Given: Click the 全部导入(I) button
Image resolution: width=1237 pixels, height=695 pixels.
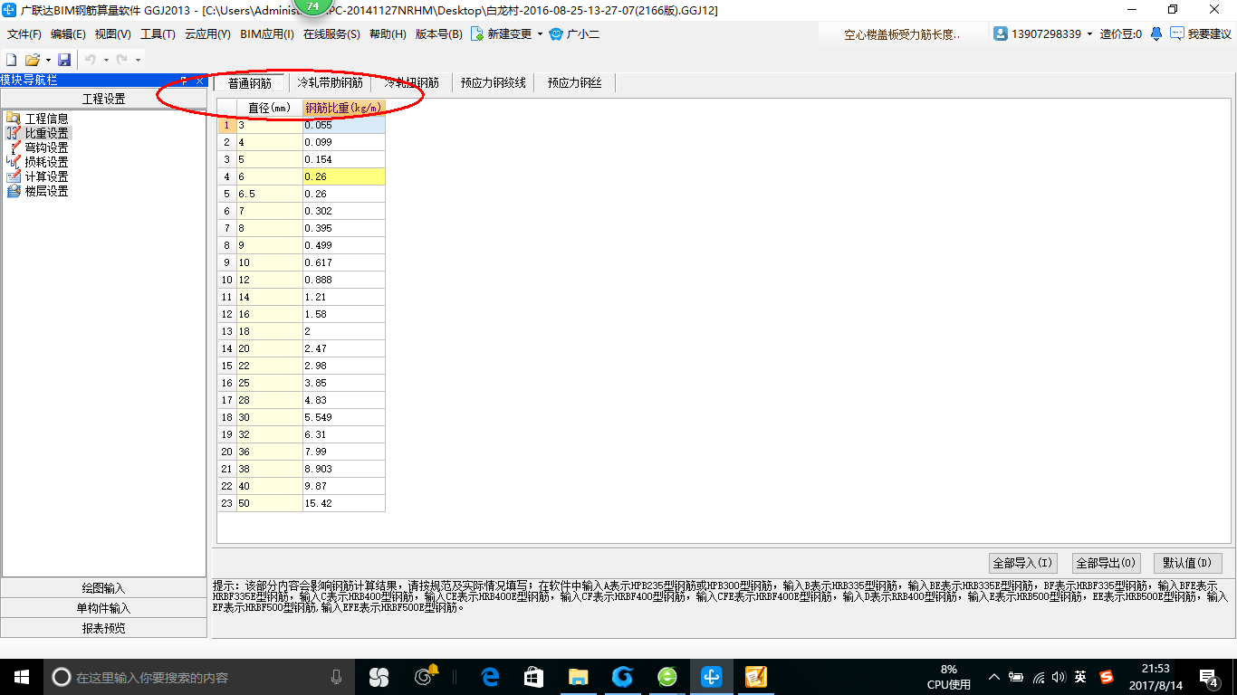Looking at the screenshot, I should 1022,563.
